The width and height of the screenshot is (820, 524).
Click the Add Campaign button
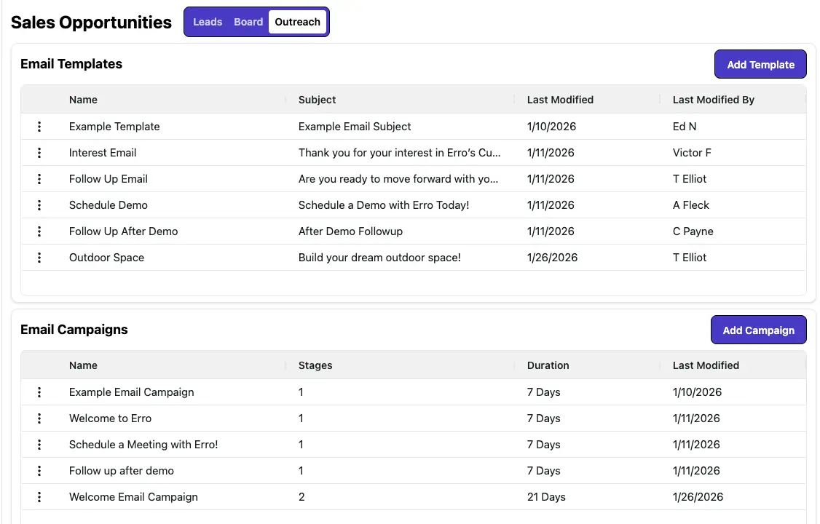[758, 330]
